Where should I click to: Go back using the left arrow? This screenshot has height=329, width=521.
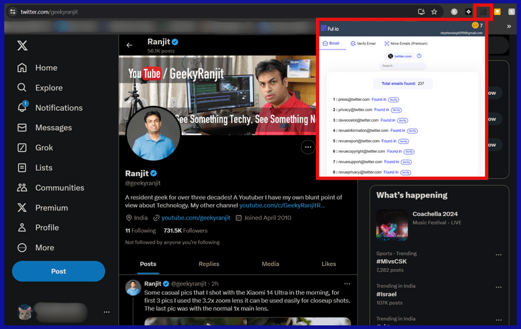click(129, 45)
